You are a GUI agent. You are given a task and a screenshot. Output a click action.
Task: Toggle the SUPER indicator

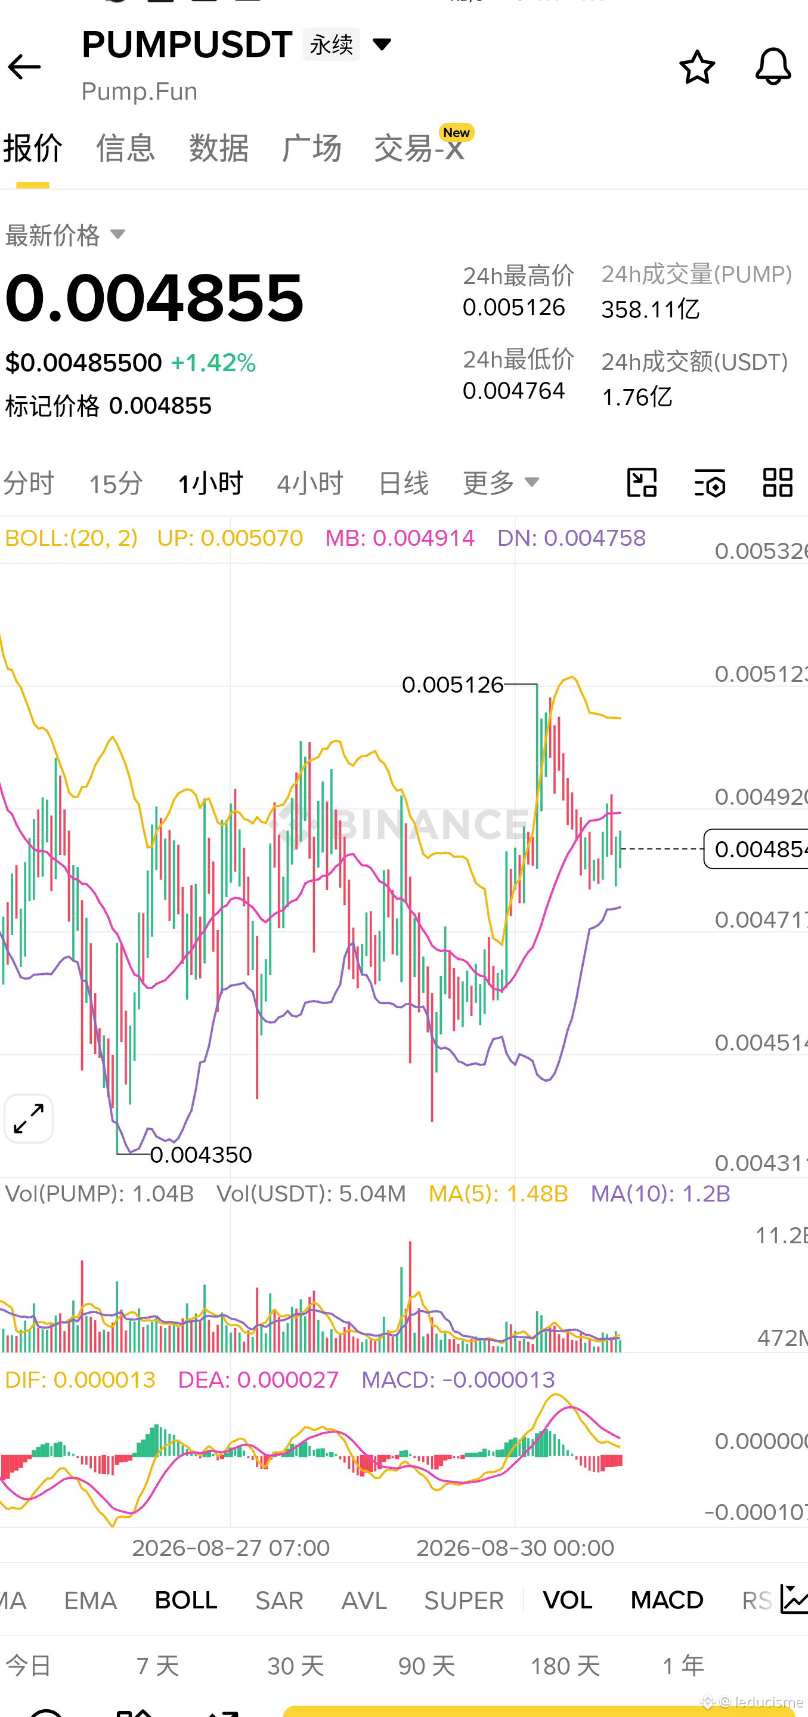pos(463,1600)
